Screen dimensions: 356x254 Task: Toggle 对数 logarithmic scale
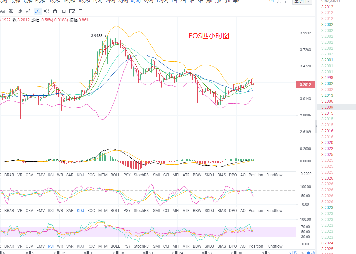coord(293,252)
